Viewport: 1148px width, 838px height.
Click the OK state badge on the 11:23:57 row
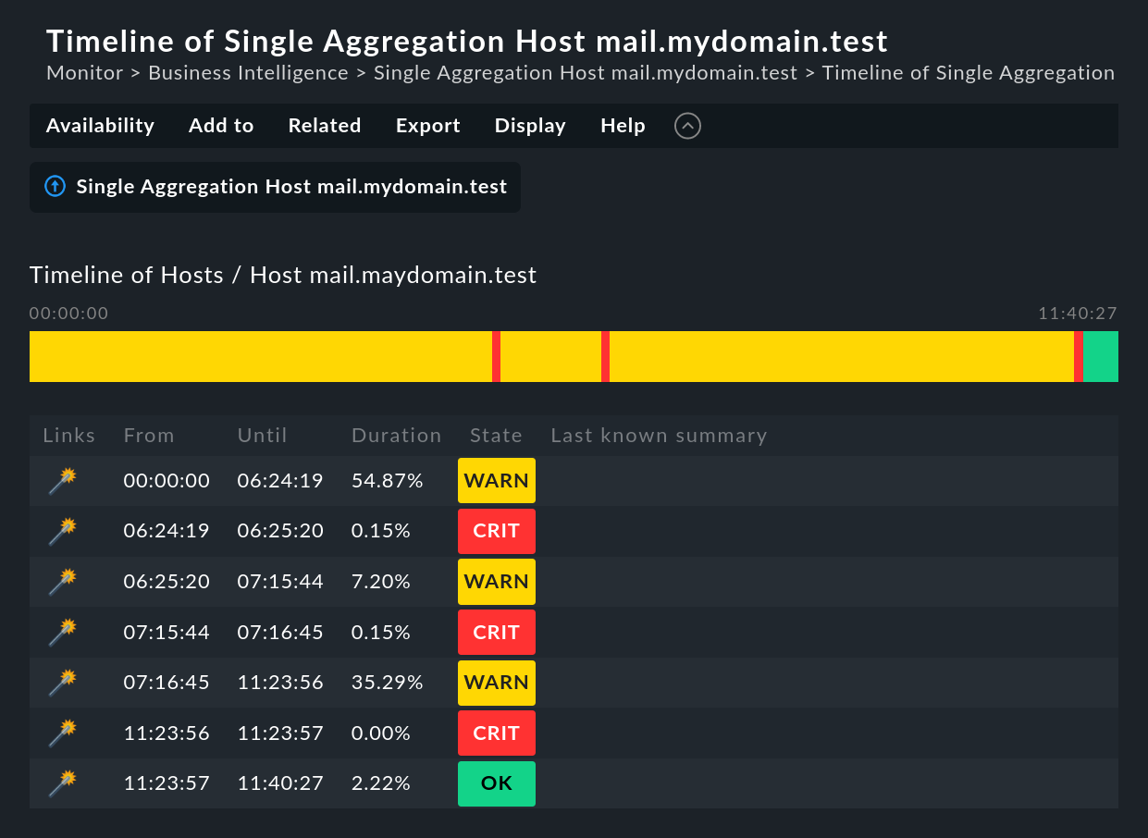tap(496, 783)
